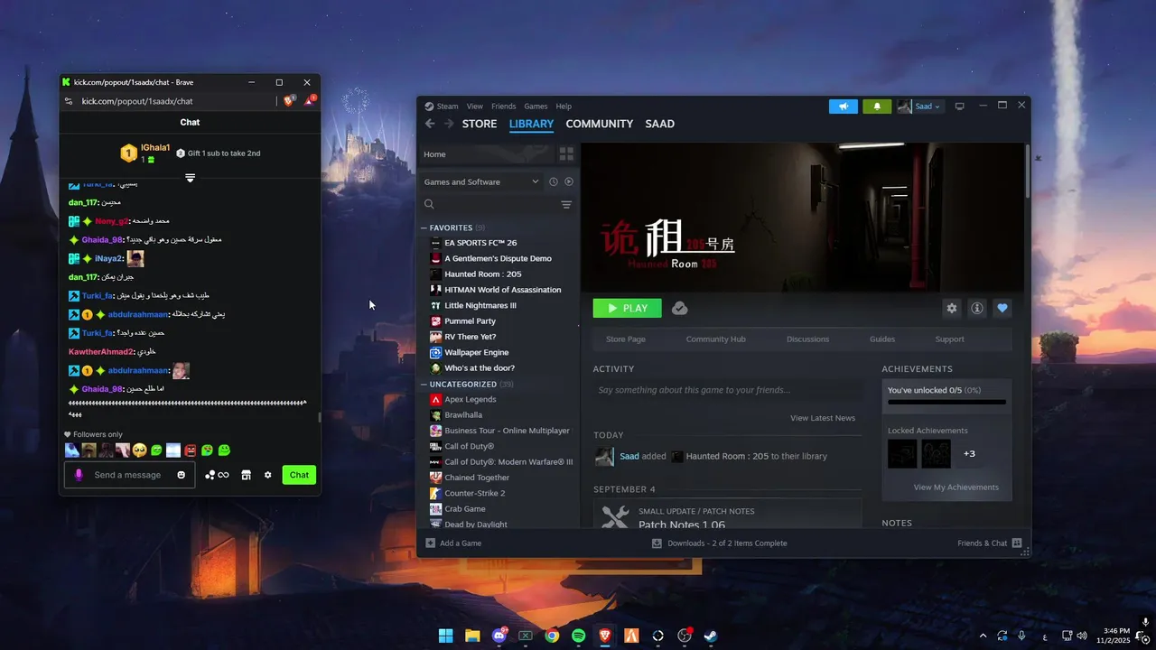This screenshot has width=1156, height=650.
Task: Open the View menu in Steam
Action: point(474,107)
